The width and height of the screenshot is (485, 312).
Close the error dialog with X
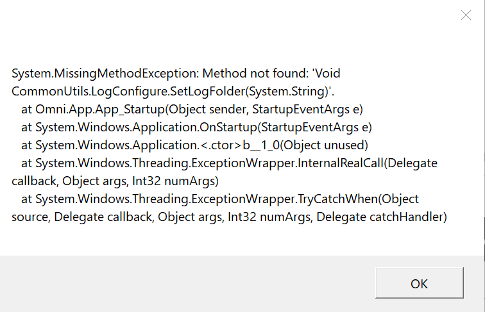(466, 15)
